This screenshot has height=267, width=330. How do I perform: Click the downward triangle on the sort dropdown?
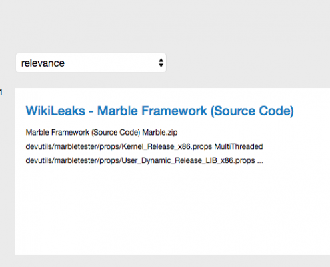pyautogui.click(x=161, y=65)
